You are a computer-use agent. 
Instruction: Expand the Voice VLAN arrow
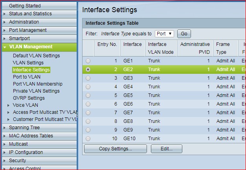(x=9, y=105)
